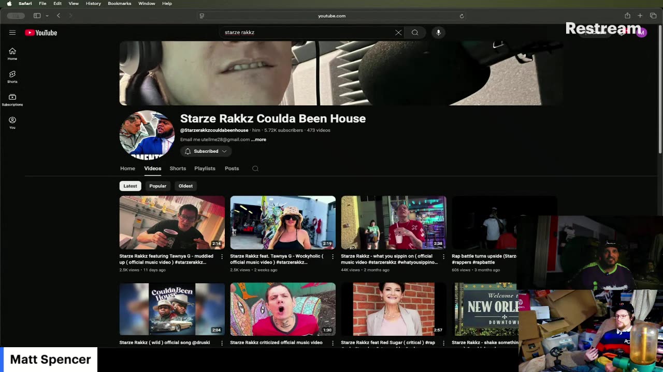663x372 pixels.
Task: Open 'Starze Rakkz (wild) official song' title
Action: pos(165,343)
